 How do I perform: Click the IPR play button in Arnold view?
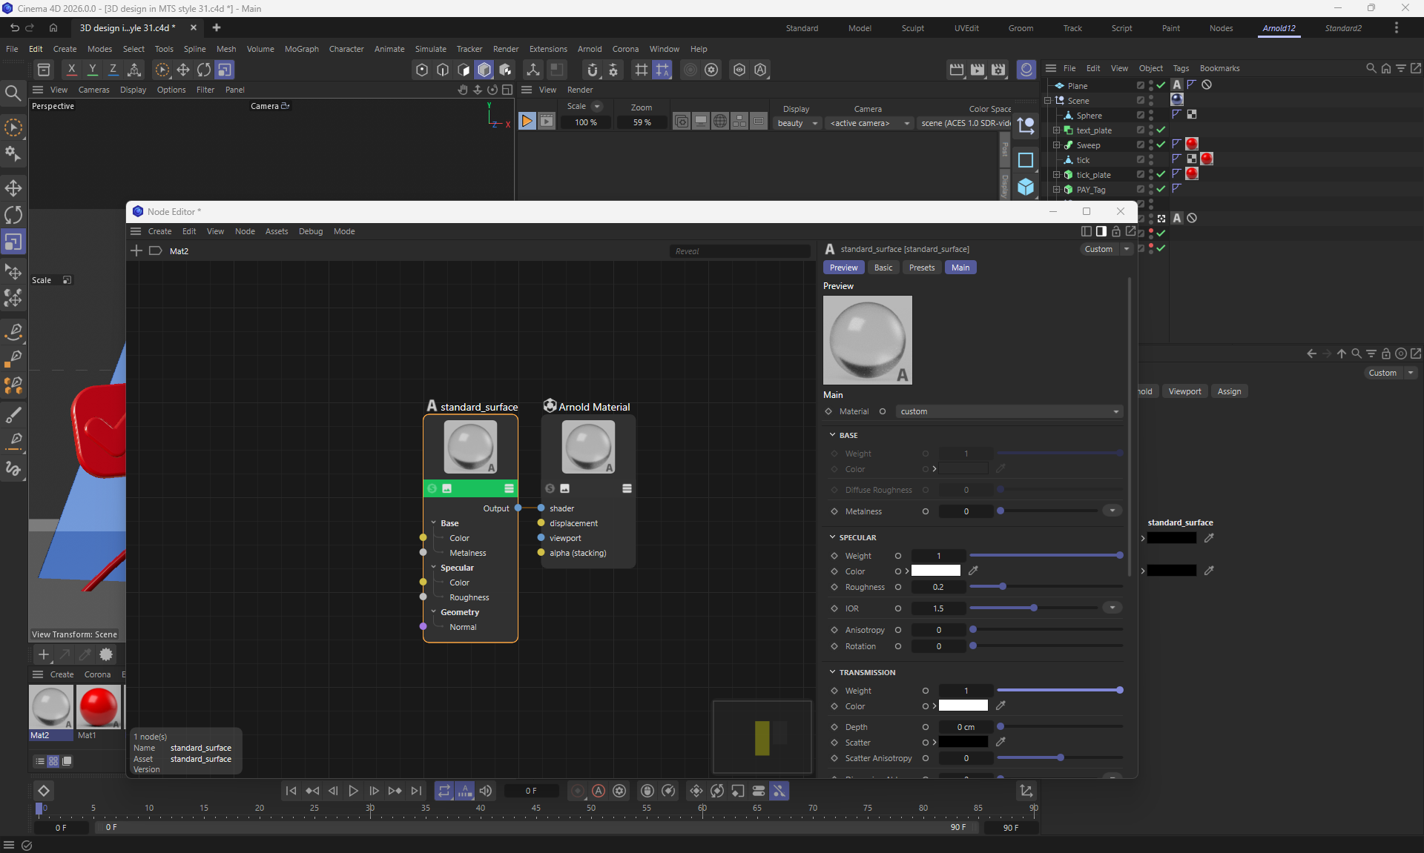coord(527,122)
